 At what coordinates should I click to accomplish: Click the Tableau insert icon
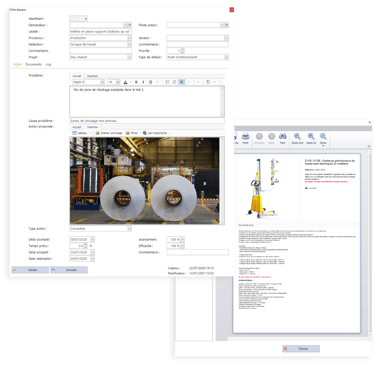coord(74,133)
